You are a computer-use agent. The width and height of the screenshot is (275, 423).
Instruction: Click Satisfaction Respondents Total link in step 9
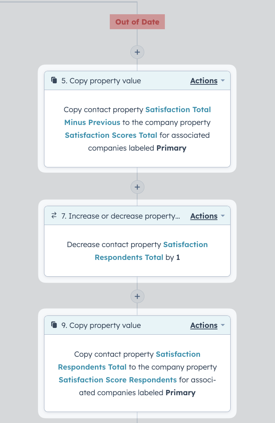(x=129, y=360)
